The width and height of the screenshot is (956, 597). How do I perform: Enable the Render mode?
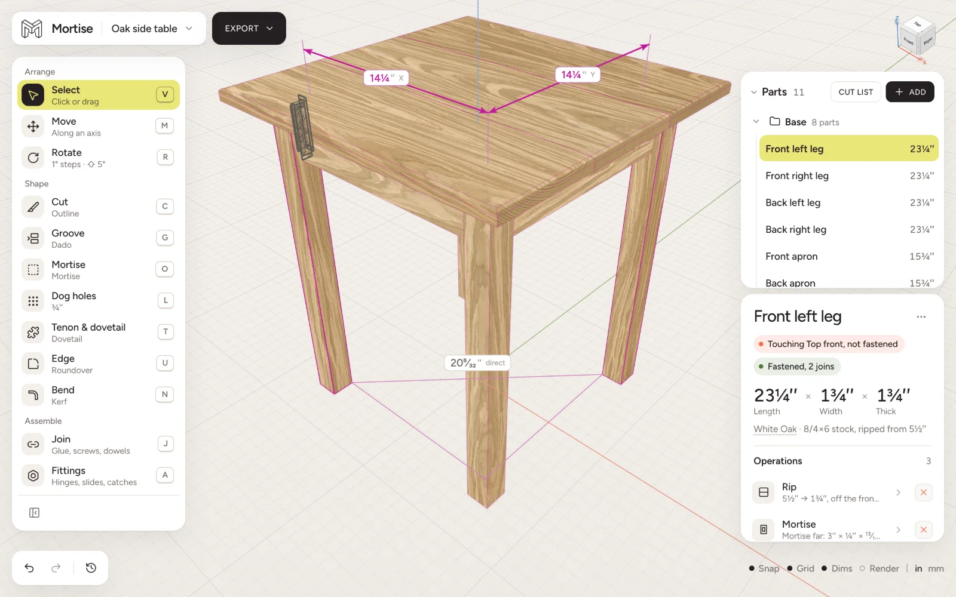click(x=879, y=568)
